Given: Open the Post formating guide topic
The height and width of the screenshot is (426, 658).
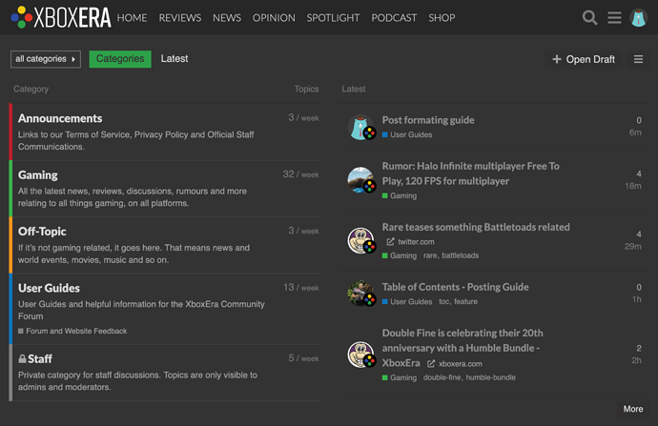Looking at the screenshot, I should coord(428,120).
